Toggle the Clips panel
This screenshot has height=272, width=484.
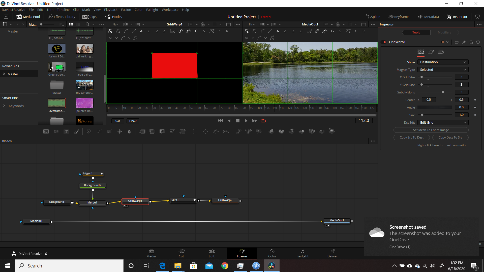(90, 17)
